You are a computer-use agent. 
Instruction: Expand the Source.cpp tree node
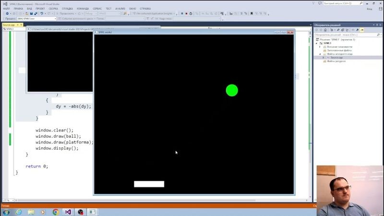[324, 58]
